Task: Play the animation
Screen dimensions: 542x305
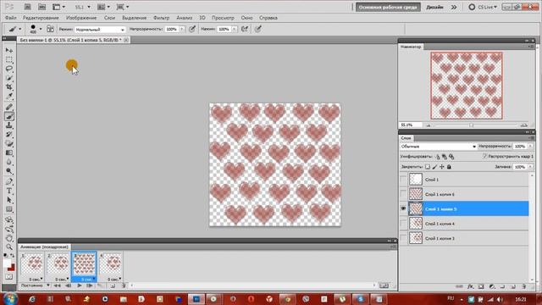Action: 79,286
